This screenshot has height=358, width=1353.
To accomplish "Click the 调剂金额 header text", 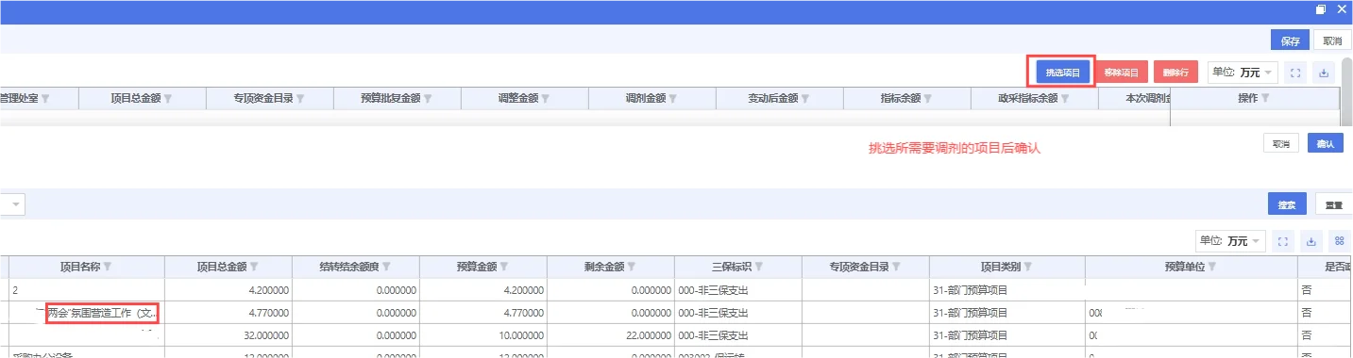I will [x=646, y=98].
